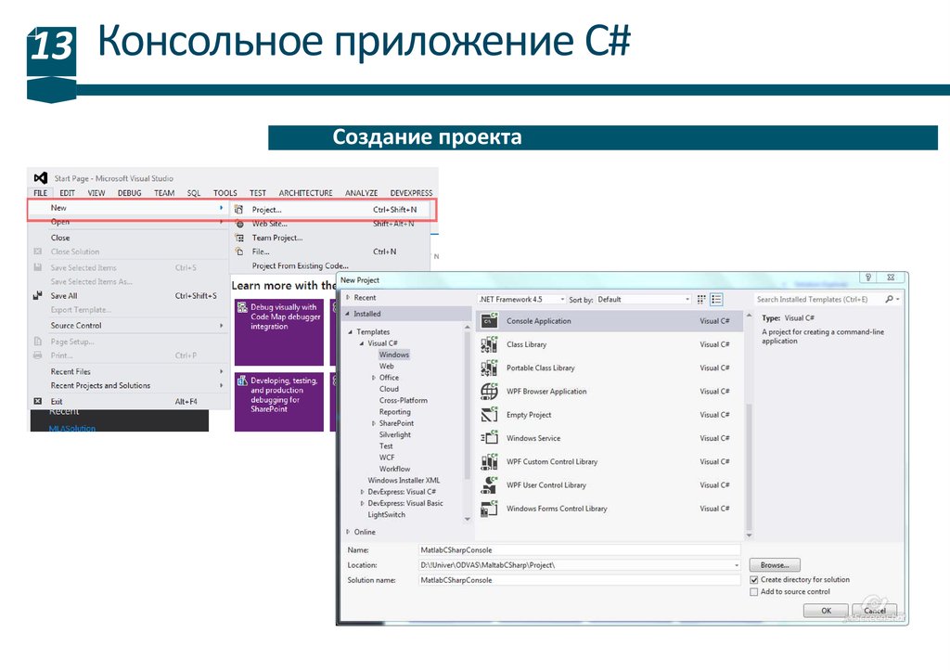Open the dialog help question mark button
Screen dimensions: 950x671
pos(867,277)
